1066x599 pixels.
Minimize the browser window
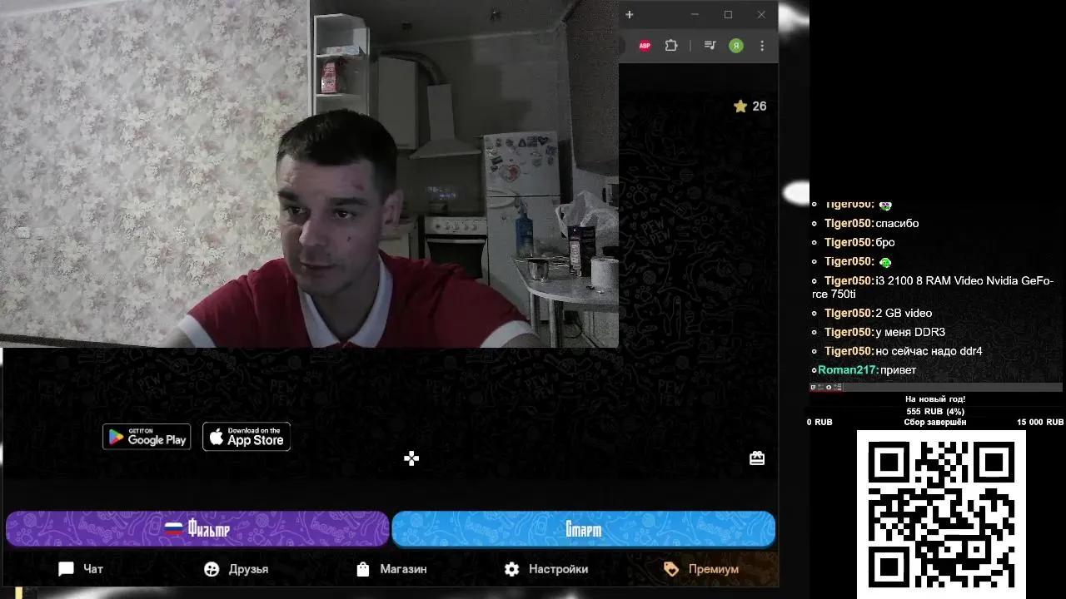coord(695,14)
